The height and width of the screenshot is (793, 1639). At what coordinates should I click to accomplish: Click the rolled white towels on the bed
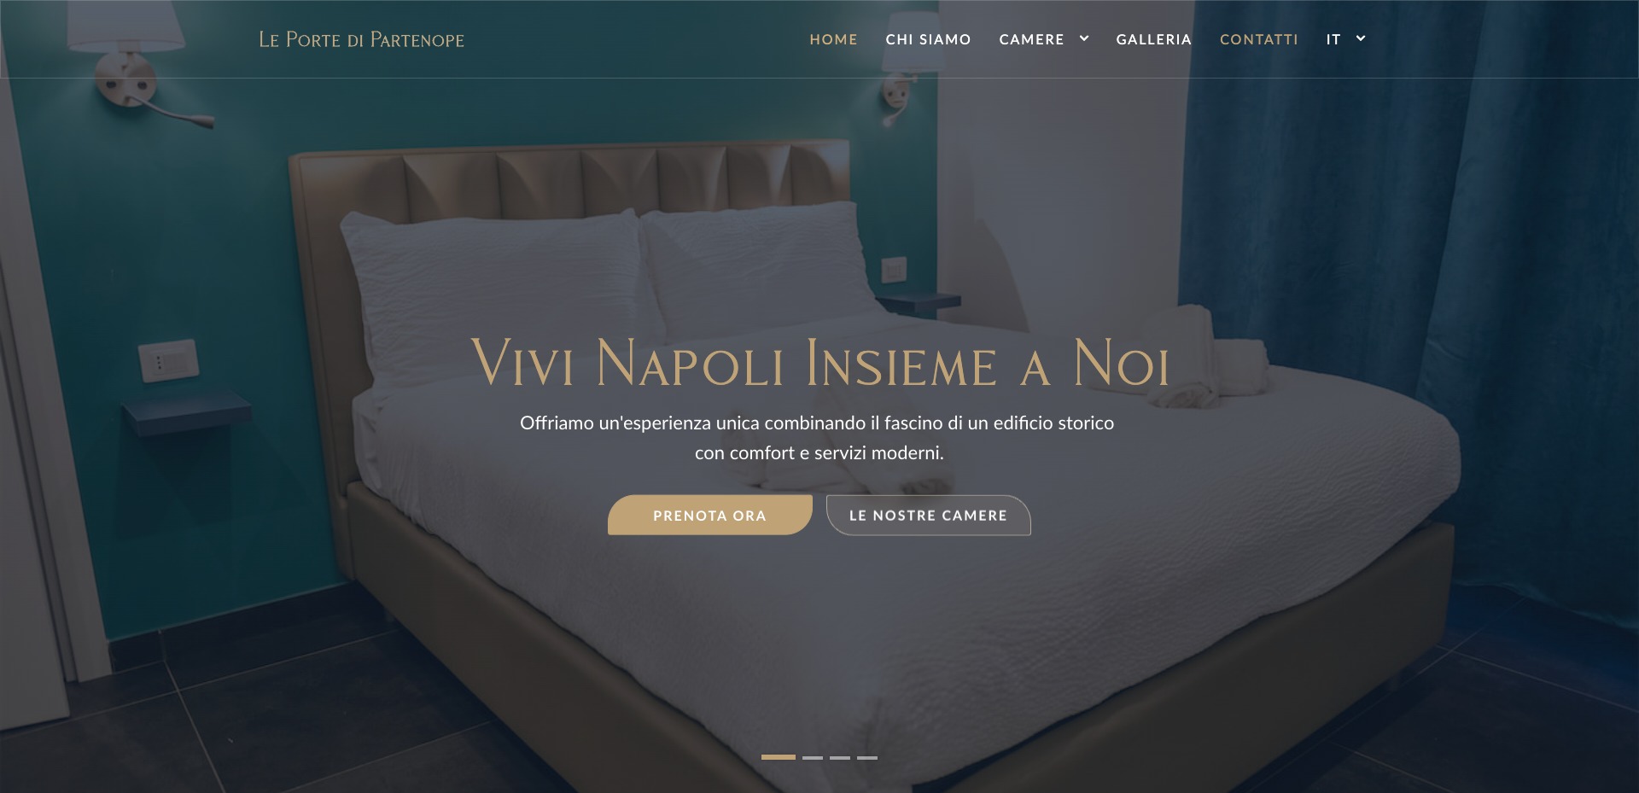tap(1205, 359)
